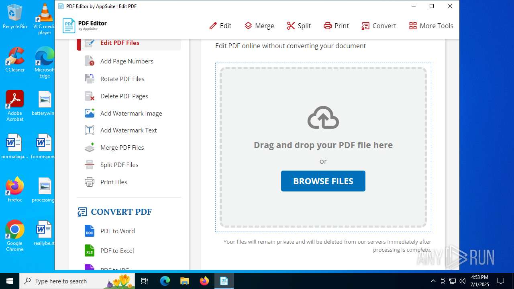
Task: Click the Delete PDF Pages icon
Action: tap(90, 96)
